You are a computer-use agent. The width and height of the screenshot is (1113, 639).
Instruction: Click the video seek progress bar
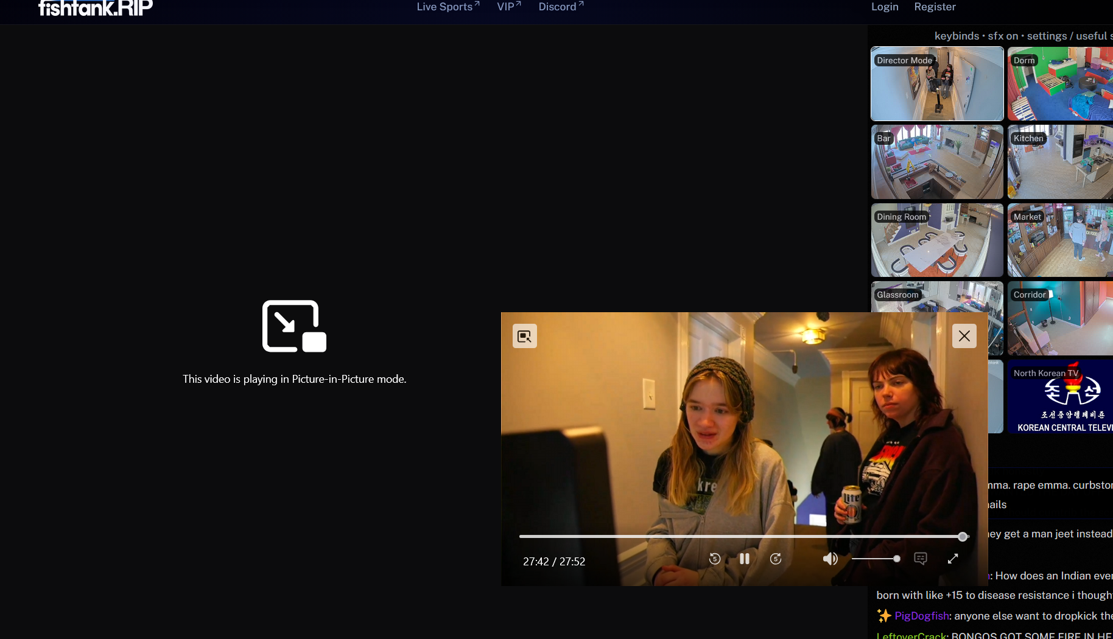pyautogui.click(x=743, y=537)
